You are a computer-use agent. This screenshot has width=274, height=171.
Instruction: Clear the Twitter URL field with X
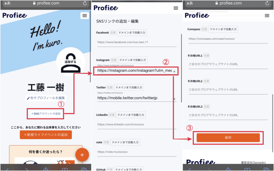coord(174,99)
